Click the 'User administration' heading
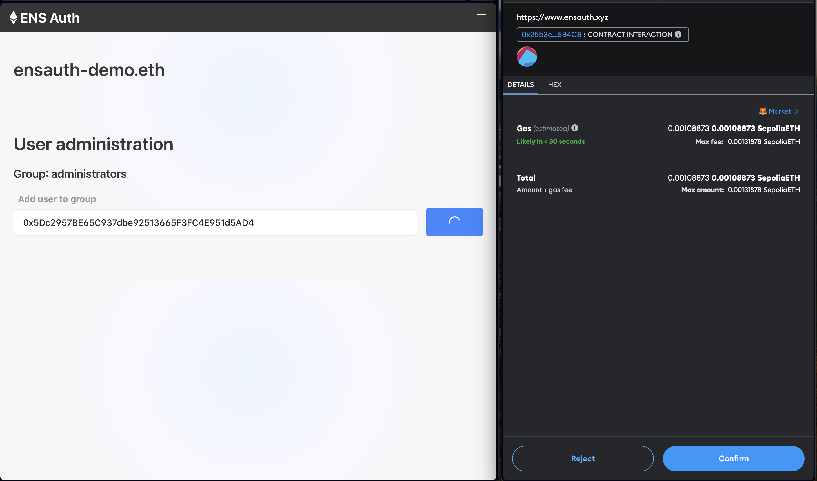817x481 pixels. point(94,144)
